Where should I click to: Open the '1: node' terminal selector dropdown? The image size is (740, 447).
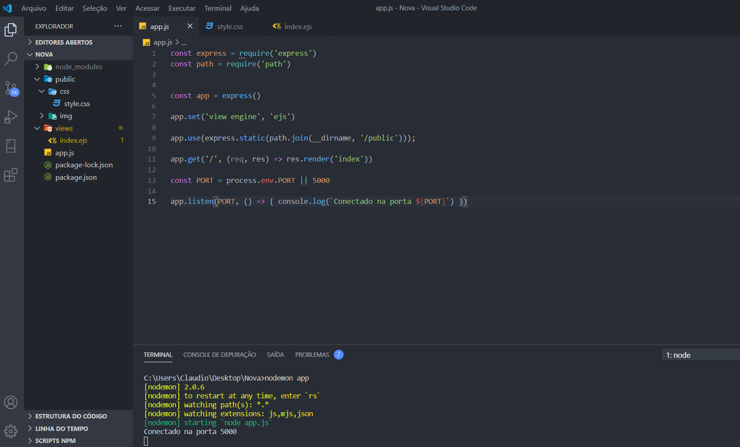click(x=700, y=355)
